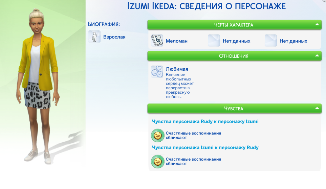326x189 pixels.
Task: Click the Любимая relationship description text
Action: coord(180,86)
